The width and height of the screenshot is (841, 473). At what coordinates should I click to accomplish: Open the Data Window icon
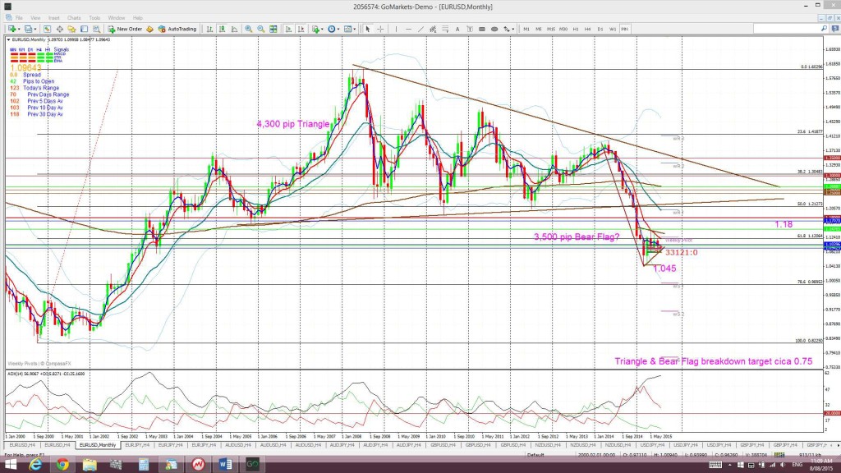[x=59, y=29]
